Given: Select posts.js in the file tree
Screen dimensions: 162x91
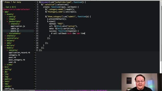Looking at the screenshot, I should [x=15, y=31].
